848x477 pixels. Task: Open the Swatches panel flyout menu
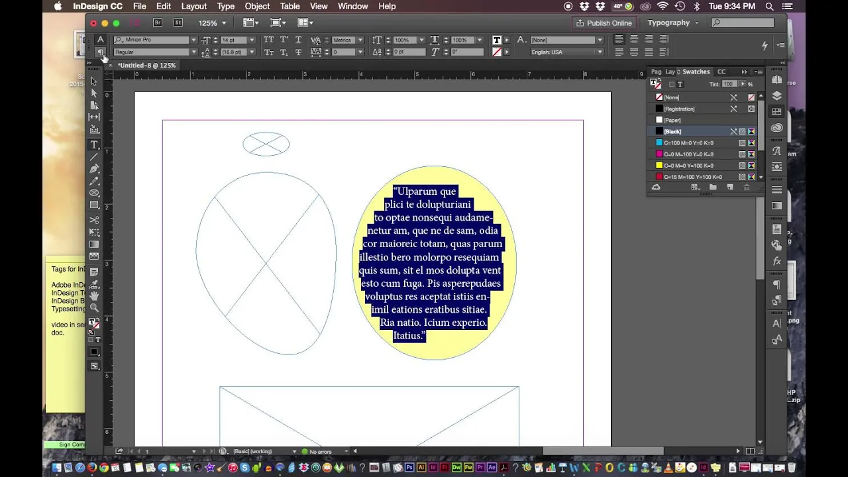point(759,72)
